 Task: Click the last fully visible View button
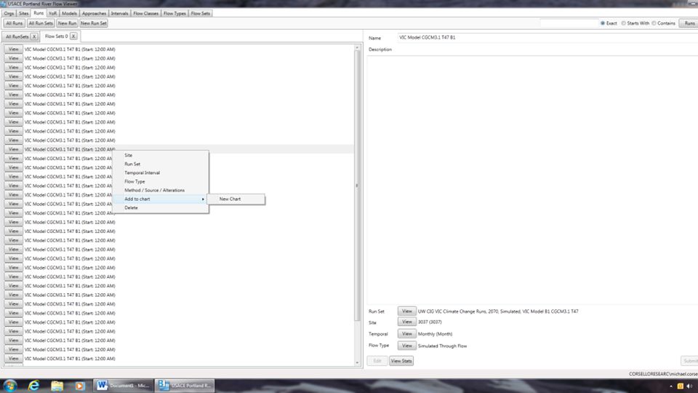[13, 359]
